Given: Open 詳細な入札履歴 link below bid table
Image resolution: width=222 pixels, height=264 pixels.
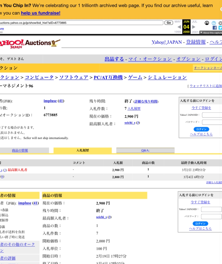Looking at the screenshot, I should (214, 183).
